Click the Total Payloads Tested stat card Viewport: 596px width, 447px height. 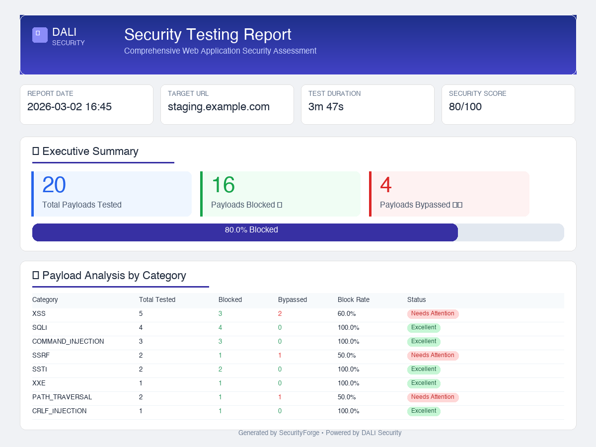point(112,194)
